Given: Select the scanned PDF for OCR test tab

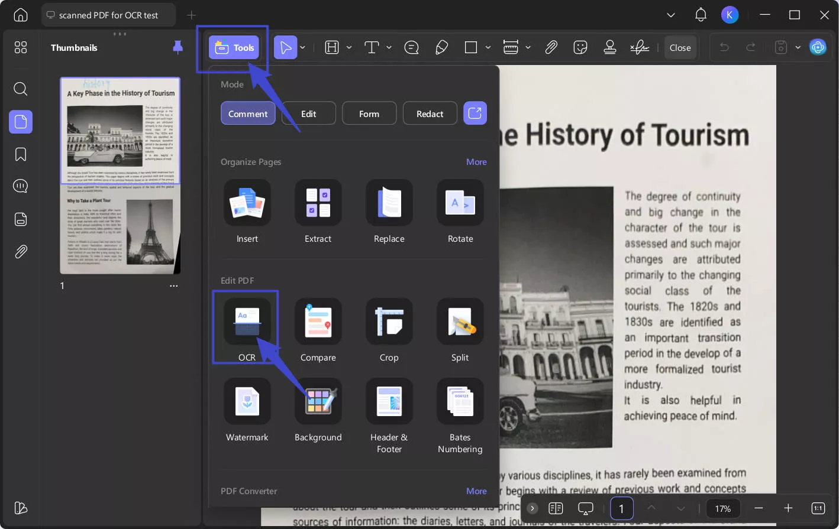Looking at the screenshot, I should [108, 15].
